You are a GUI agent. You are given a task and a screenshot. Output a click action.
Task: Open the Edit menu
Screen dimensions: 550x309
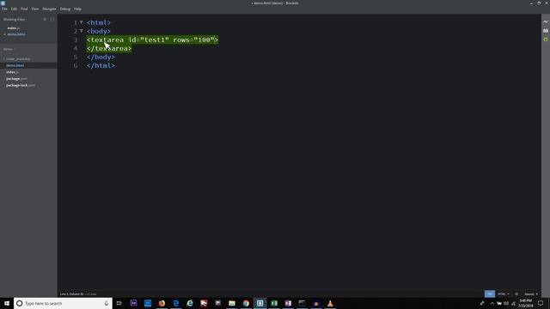tap(14, 9)
